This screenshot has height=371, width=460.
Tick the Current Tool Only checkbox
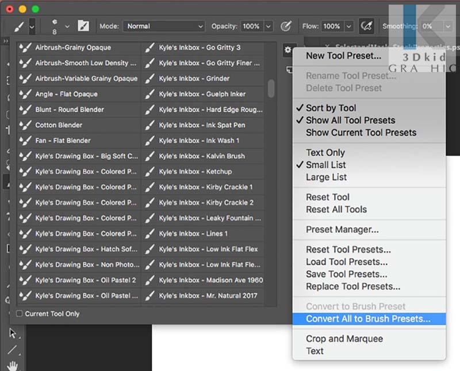20,313
